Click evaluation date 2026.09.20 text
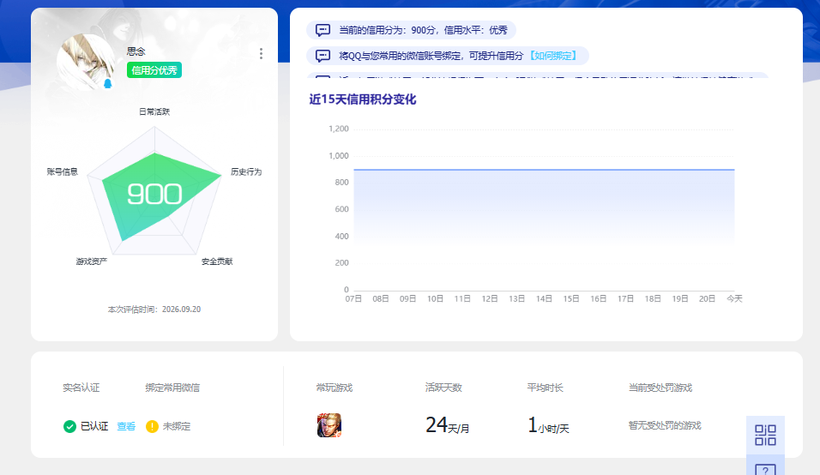Image resolution: width=820 pixels, height=475 pixels. (x=181, y=310)
